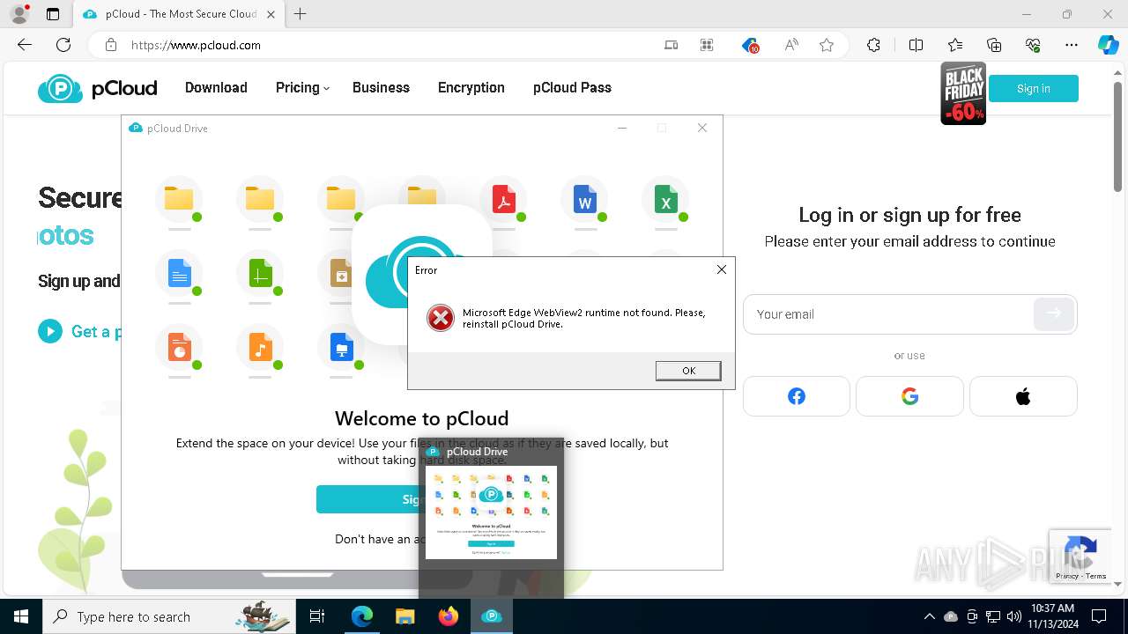
Task: Sign in with the Apple button
Action: [1023, 396]
